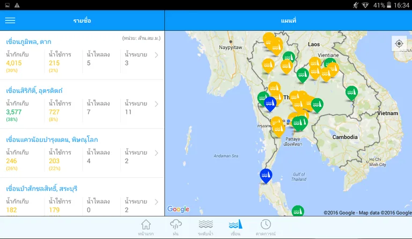Image resolution: width=412 pixels, height=239 pixels.
Task: Click the รายชื่อ list panel header
Action: coord(82,20)
